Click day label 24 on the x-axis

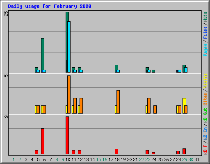(154, 159)
